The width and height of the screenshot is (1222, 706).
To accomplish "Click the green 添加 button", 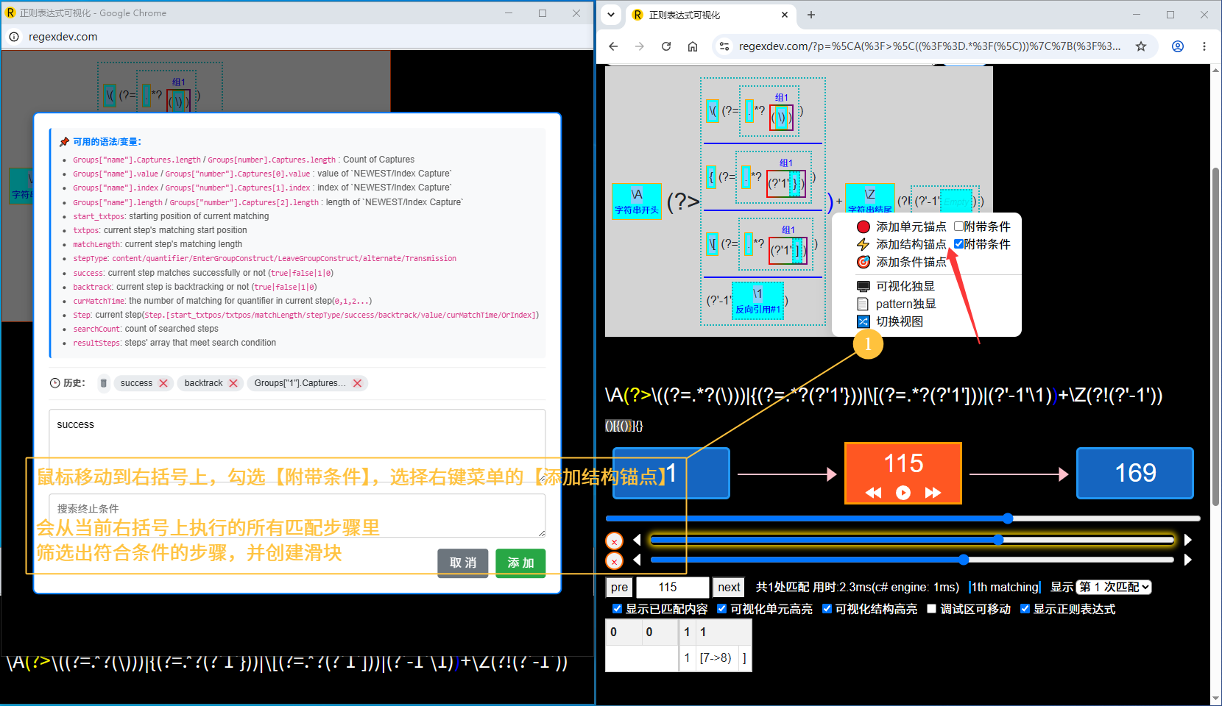I will click(x=520, y=563).
